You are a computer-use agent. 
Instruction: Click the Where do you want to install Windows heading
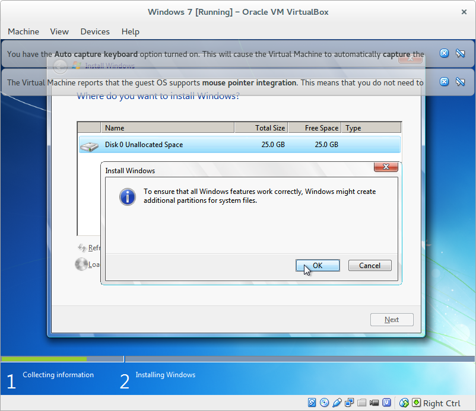click(x=158, y=96)
